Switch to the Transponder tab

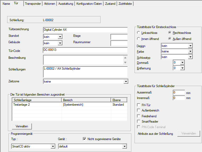33,4
